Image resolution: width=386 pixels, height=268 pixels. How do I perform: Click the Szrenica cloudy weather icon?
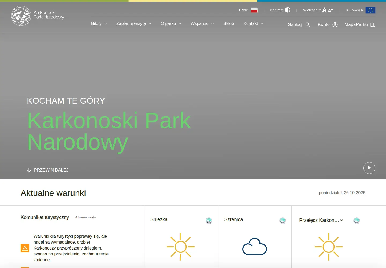(x=255, y=246)
